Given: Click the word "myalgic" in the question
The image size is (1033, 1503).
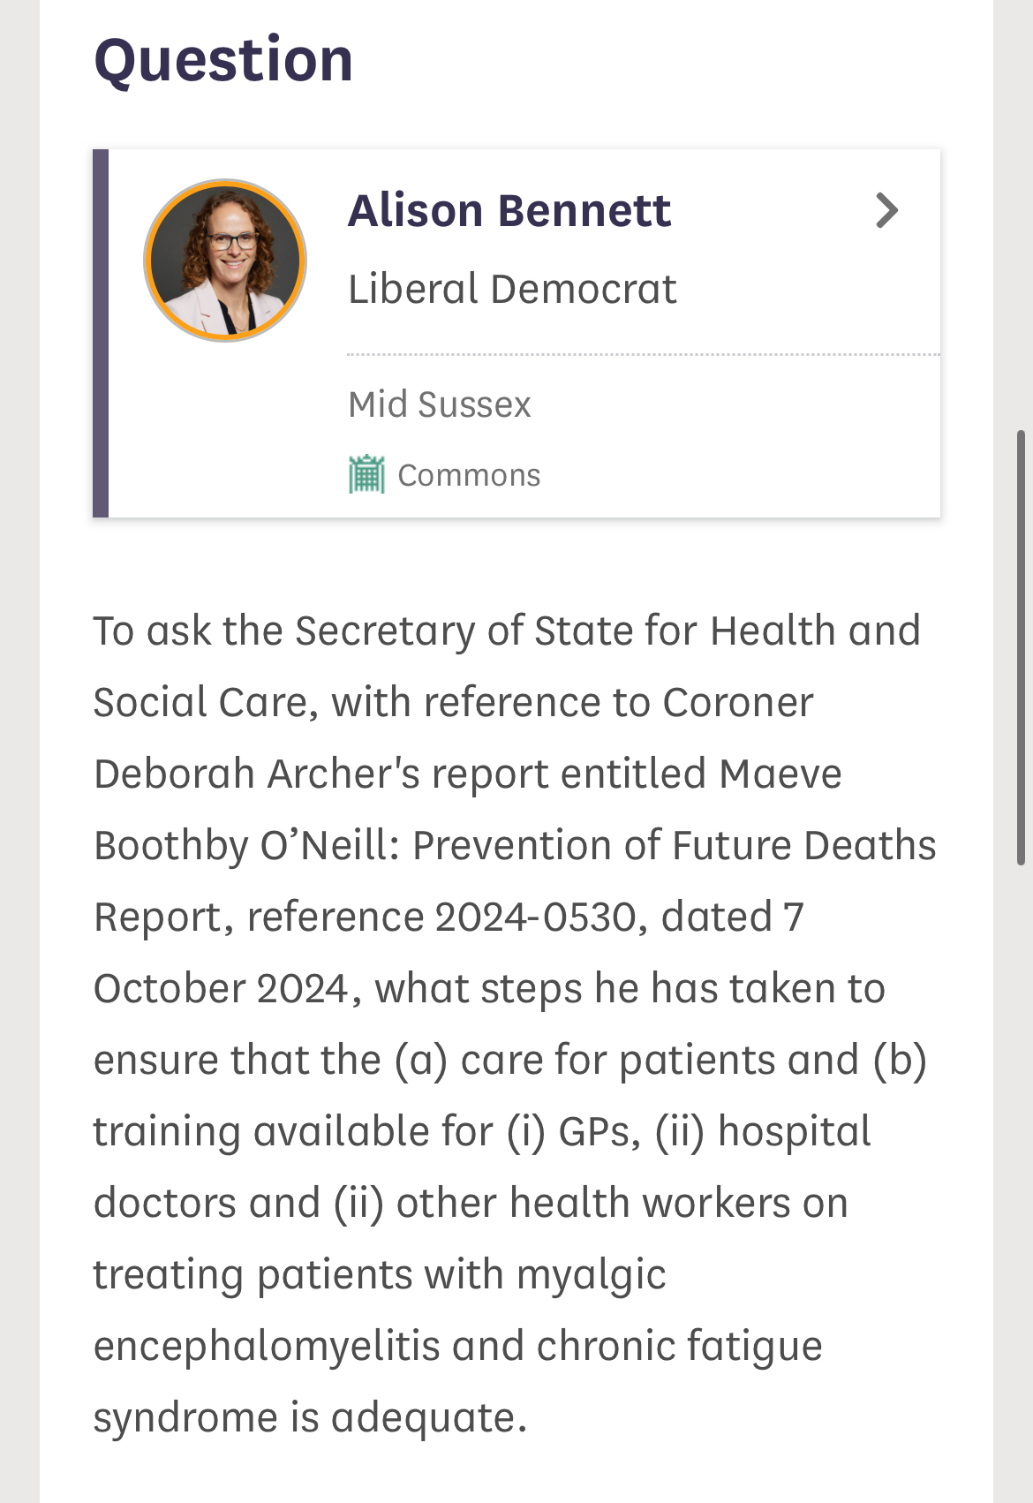Looking at the screenshot, I should (x=591, y=1275).
